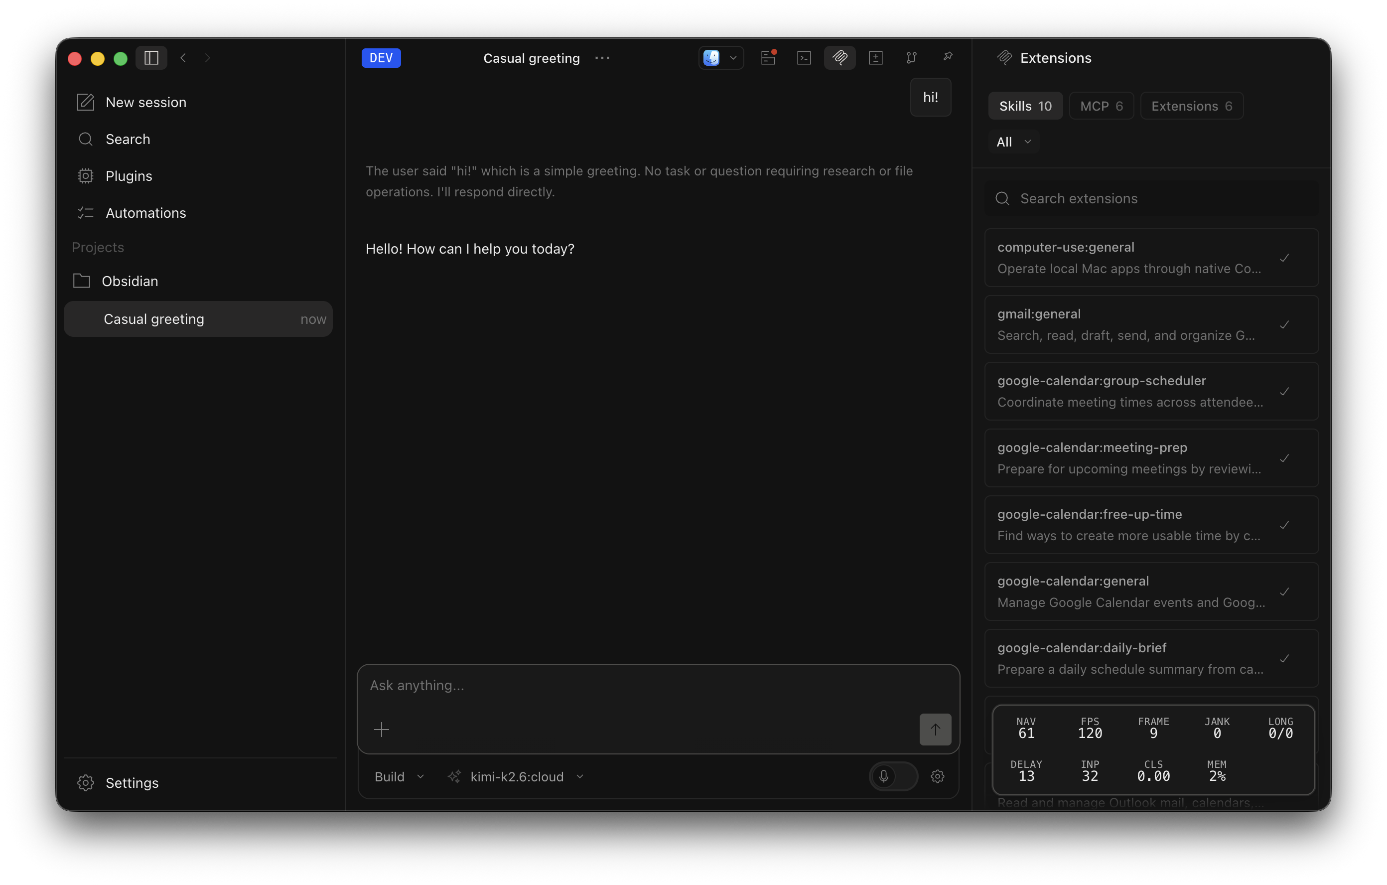1387x885 pixels.
Task: Go forward with the right arrow
Action: pos(207,58)
